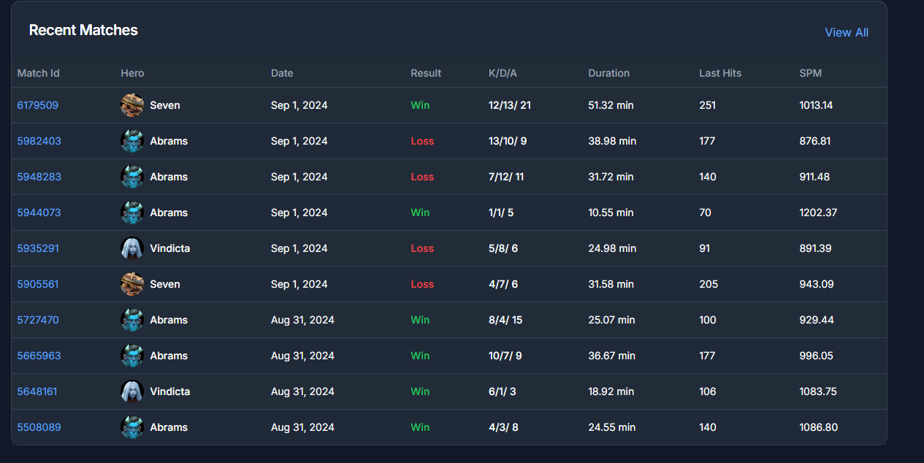This screenshot has width=924, height=463.
Task: Click Seven's hero icon in match 5905561 row
Action: [132, 284]
